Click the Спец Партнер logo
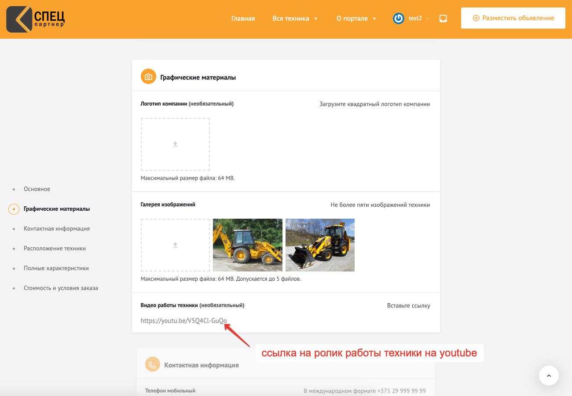 (x=36, y=19)
